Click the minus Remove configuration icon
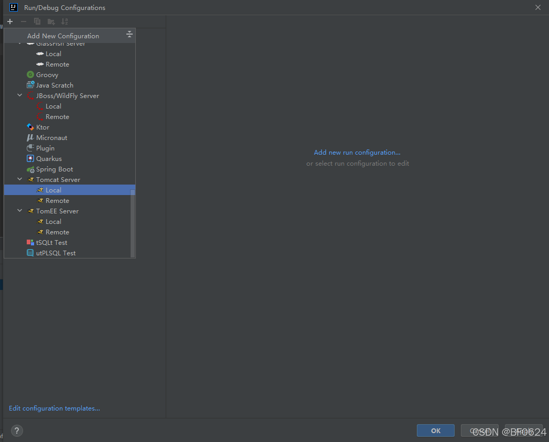 tap(24, 21)
